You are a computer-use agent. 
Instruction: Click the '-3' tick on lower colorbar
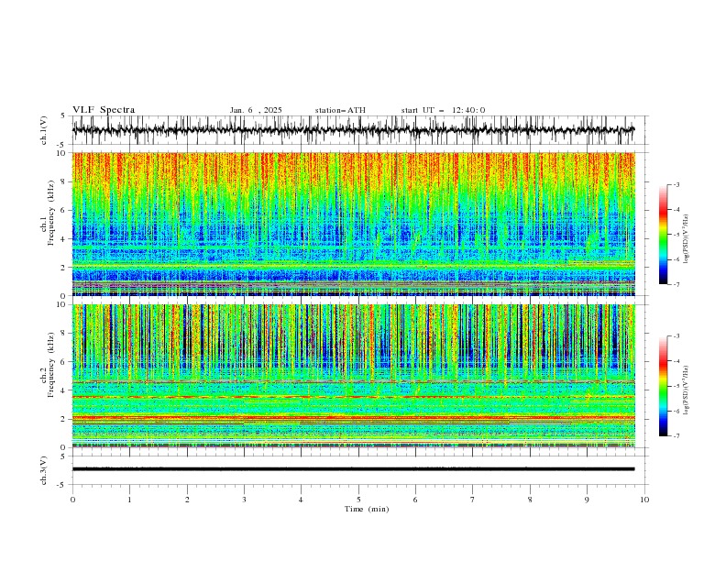[676, 336]
